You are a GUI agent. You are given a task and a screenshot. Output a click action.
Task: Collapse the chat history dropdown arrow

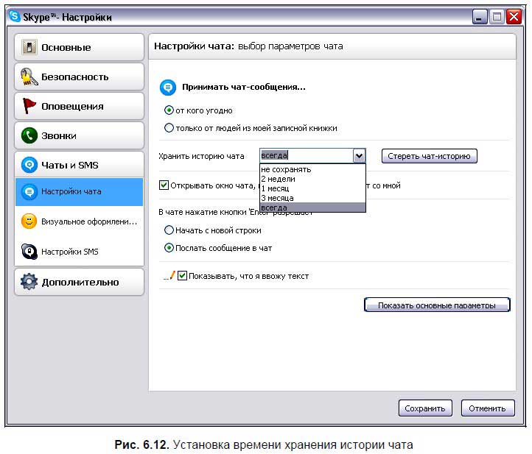358,156
